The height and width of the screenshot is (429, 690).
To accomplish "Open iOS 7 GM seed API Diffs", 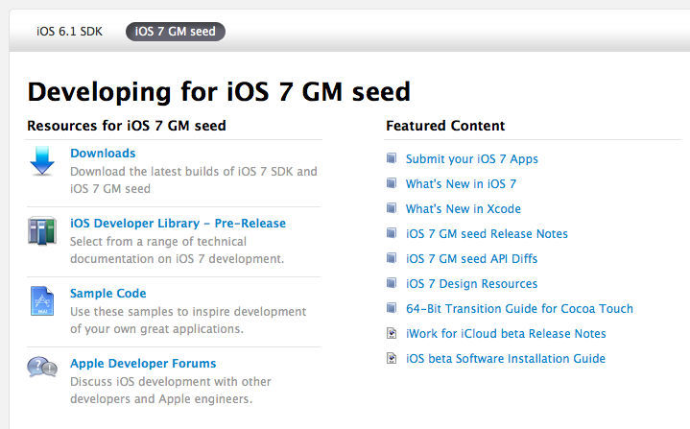I will click(471, 259).
